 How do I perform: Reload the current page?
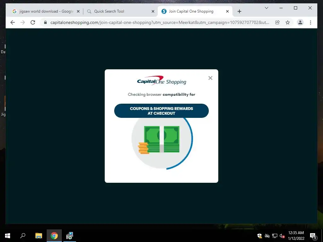[x=33, y=22]
